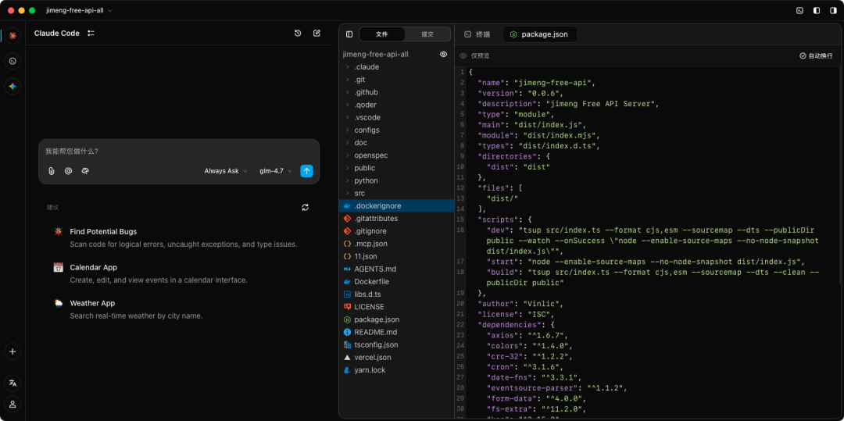
Task: Open chat history with the clock icon
Action: click(x=298, y=34)
